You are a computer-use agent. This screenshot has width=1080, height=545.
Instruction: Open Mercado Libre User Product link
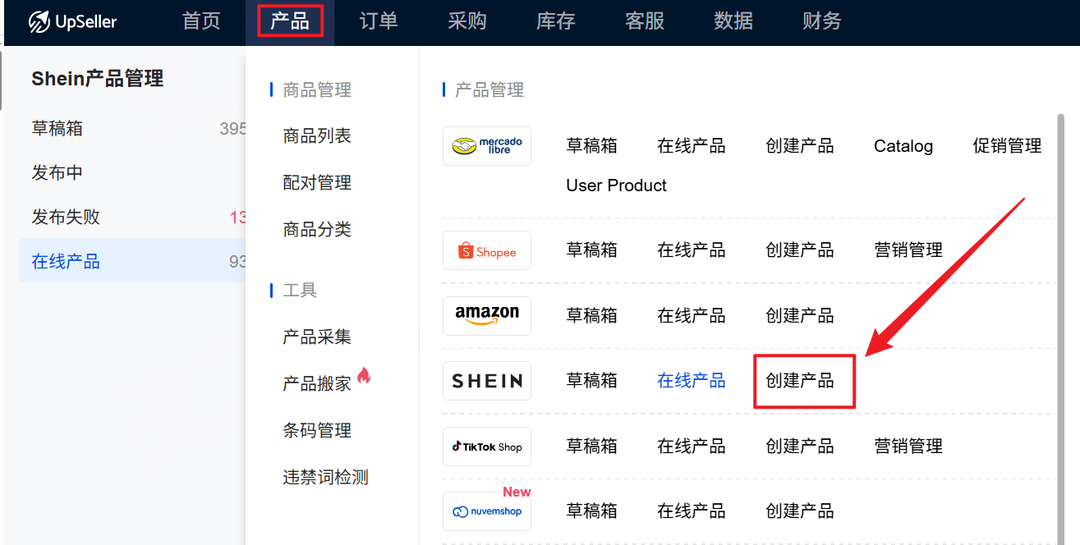[616, 185]
